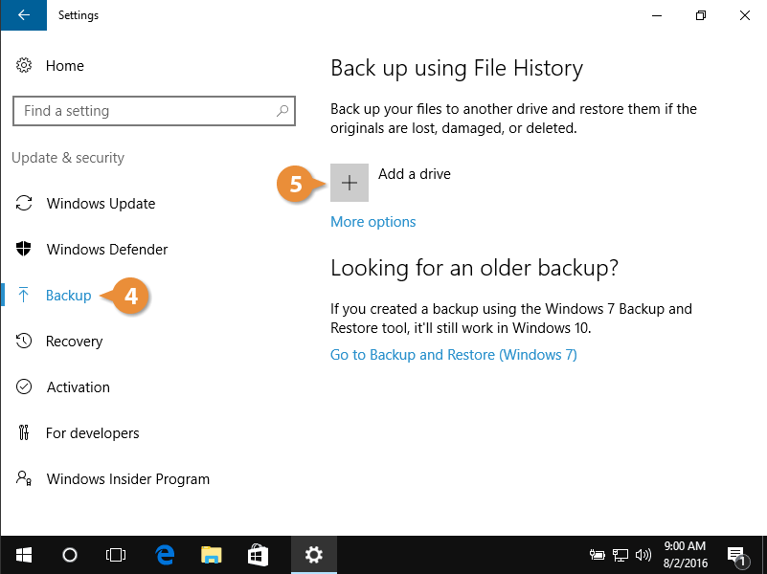Viewport: 767px width, 574px height.
Task: Click the Activation checkmark circle icon
Action: click(24, 386)
